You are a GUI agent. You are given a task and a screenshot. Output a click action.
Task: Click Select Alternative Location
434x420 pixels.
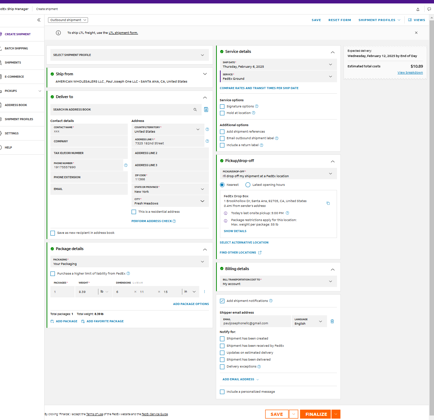(x=244, y=242)
